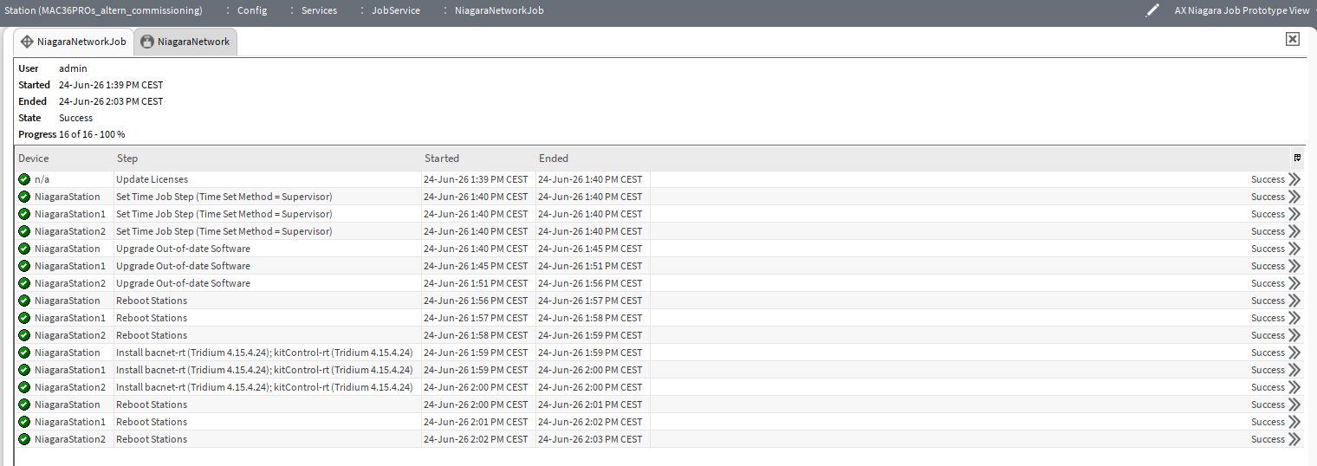Click the 'Success' state value in job summary
The image size is (1317, 466).
(x=75, y=118)
